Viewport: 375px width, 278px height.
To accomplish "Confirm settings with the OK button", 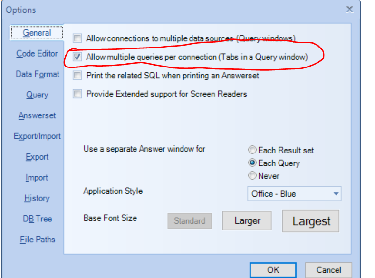I will tap(273, 270).
